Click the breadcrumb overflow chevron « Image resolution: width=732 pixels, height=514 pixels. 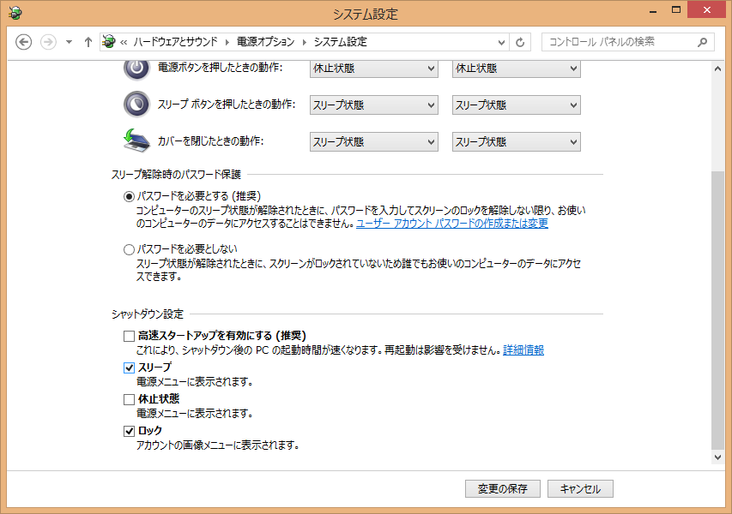(124, 43)
